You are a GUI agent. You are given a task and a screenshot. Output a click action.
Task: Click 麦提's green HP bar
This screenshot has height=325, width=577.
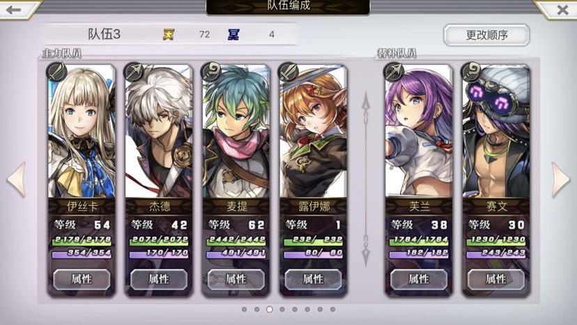point(236,240)
